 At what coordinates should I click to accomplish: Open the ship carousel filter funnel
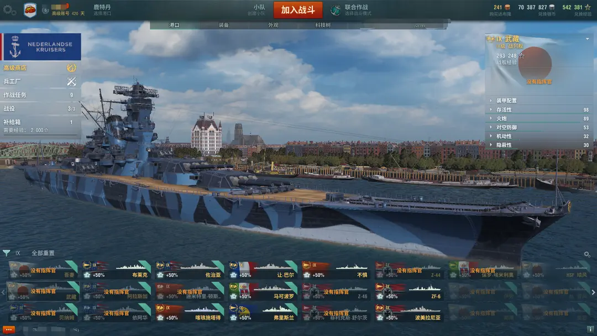(x=7, y=253)
